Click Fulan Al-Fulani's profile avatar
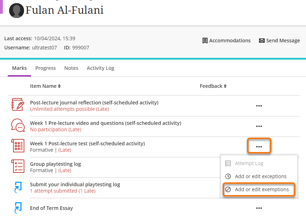Viewport: 306px width, 218px height. pos(16,11)
